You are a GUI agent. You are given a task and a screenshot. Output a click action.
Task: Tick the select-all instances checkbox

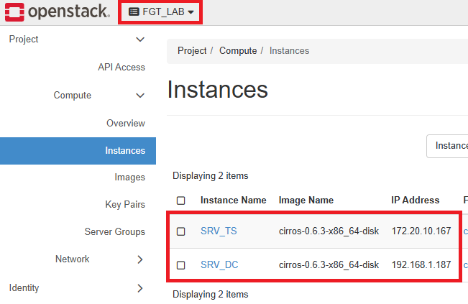181,201
